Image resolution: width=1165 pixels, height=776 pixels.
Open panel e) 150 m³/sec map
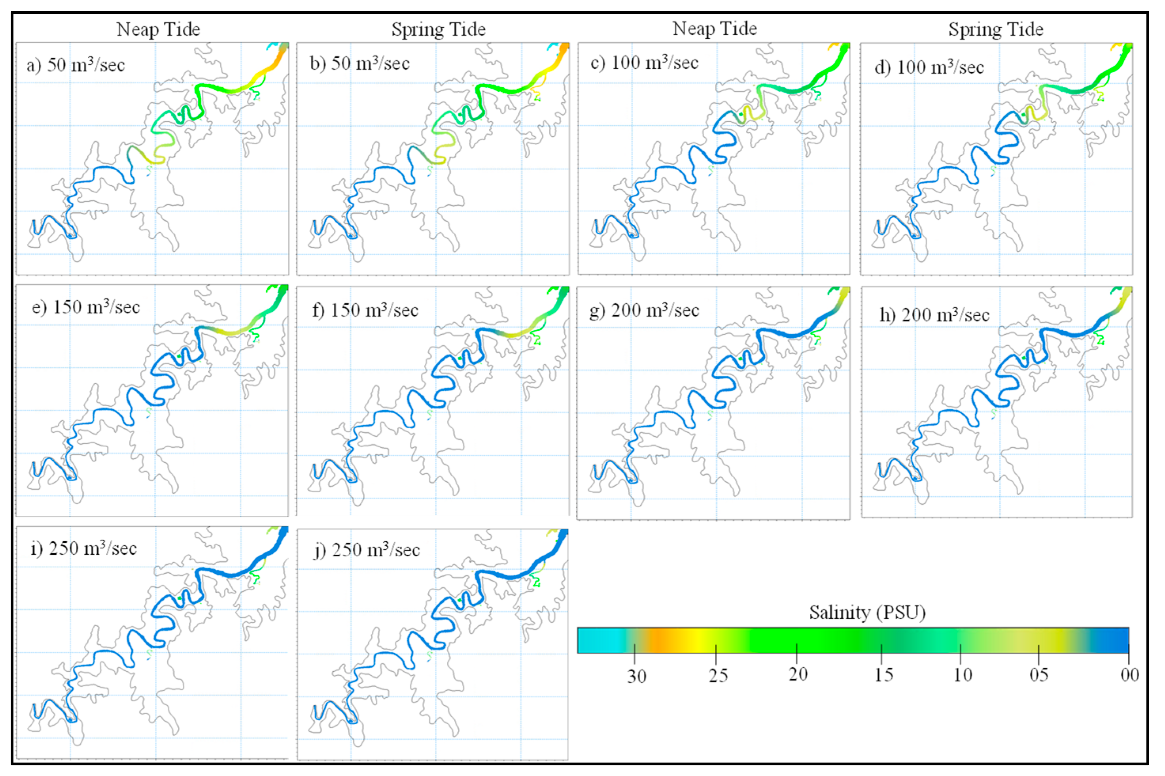pyautogui.click(x=152, y=401)
